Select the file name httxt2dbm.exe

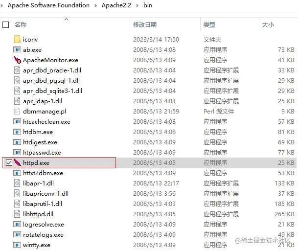43,173
